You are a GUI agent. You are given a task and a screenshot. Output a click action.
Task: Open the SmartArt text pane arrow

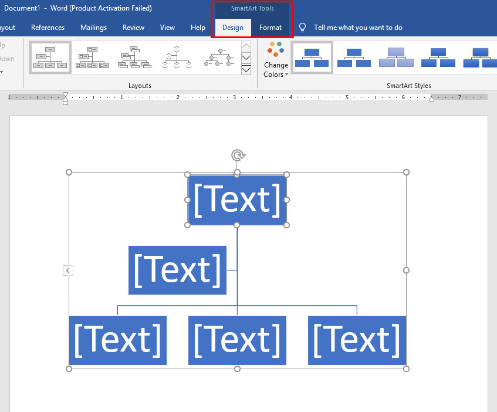click(x=68, y=271)
